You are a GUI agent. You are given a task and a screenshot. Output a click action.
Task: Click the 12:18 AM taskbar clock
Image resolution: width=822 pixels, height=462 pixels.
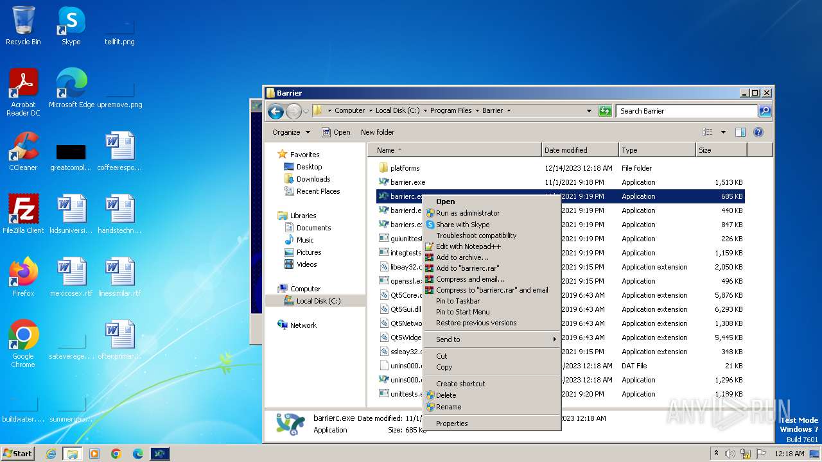coord(789,454)
